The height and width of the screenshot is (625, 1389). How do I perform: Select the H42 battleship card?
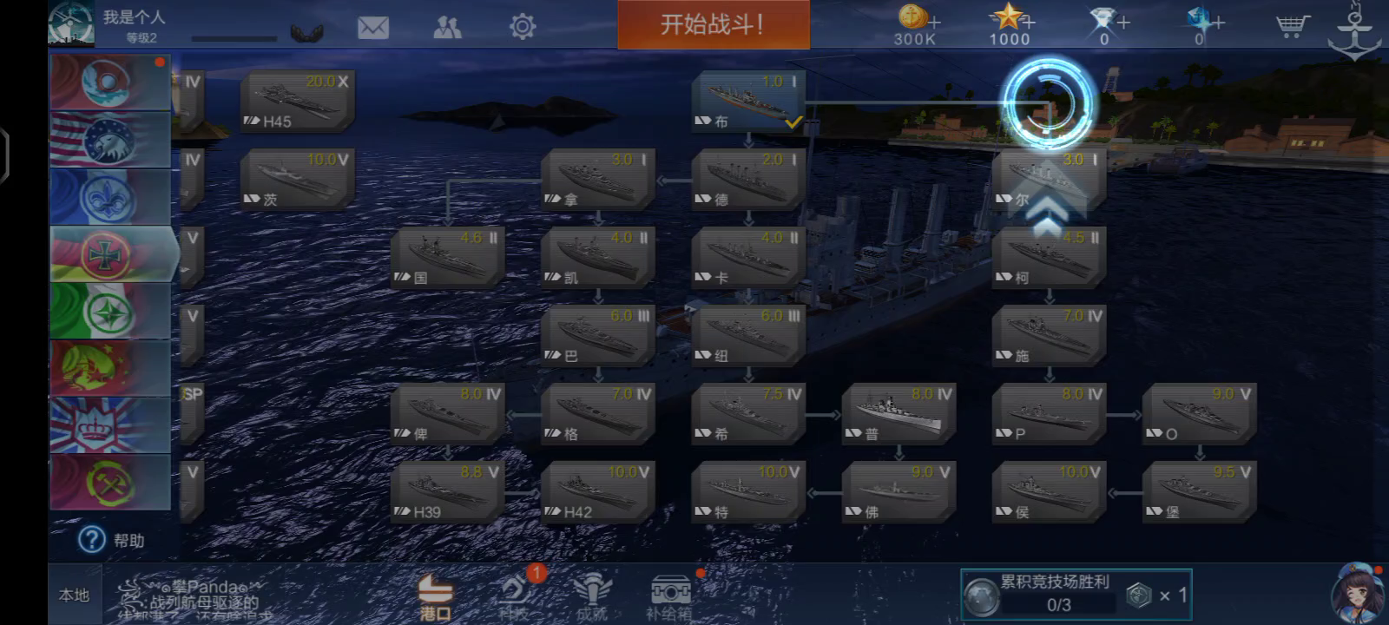[598, 492]
